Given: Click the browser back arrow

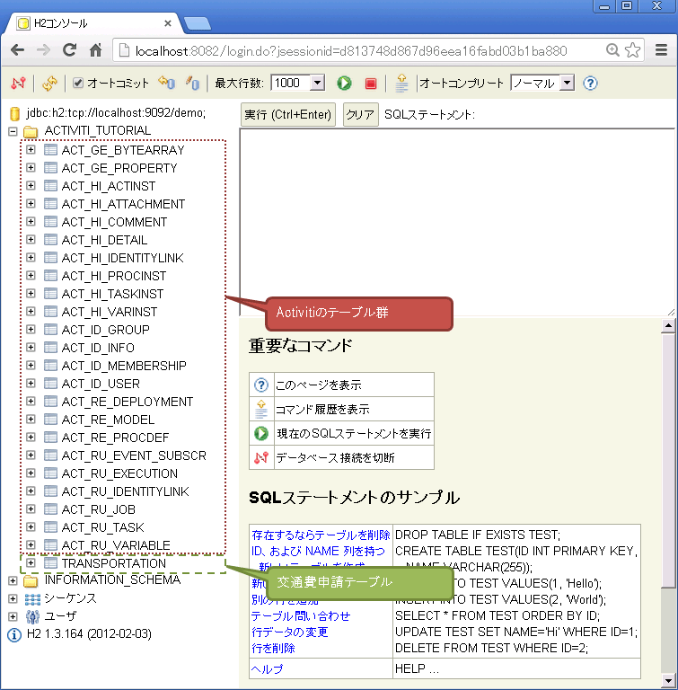Looking at the screenshot, I should (x=17, y=50).
